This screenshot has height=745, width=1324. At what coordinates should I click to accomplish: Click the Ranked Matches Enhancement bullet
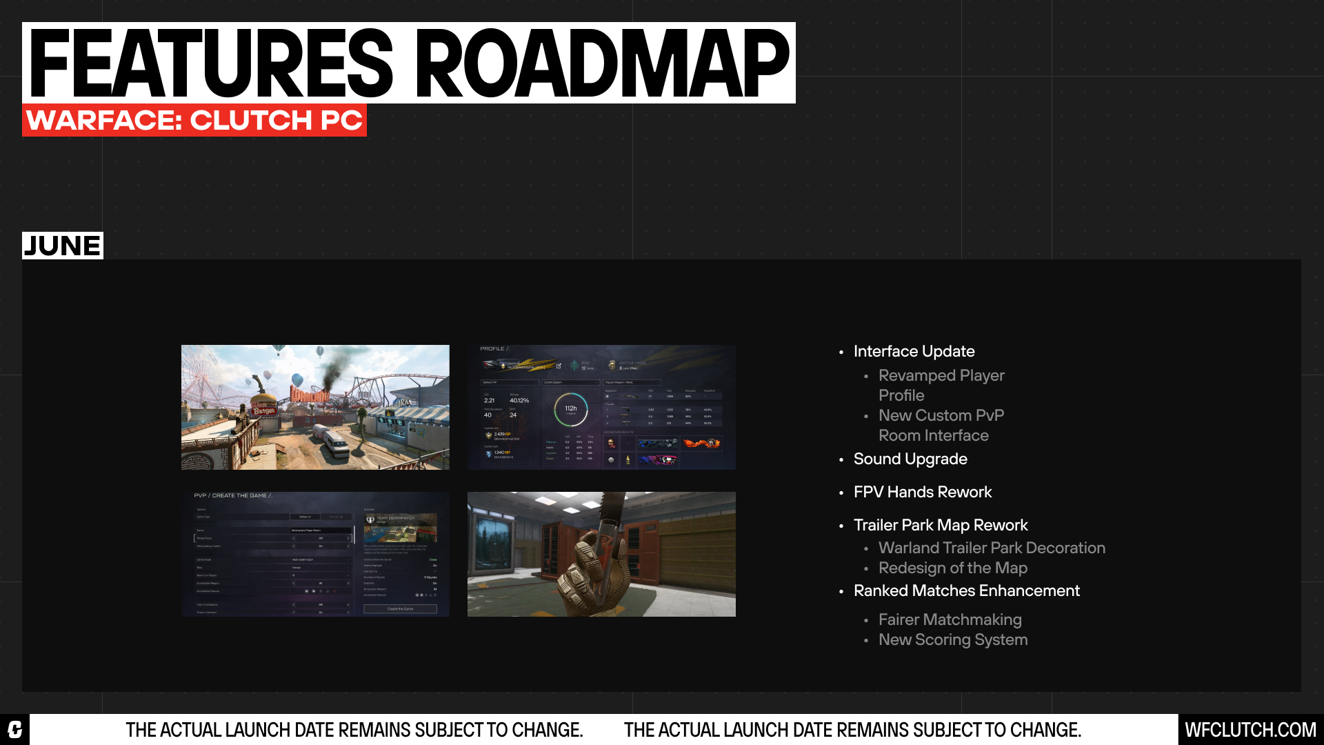[967, 590]
